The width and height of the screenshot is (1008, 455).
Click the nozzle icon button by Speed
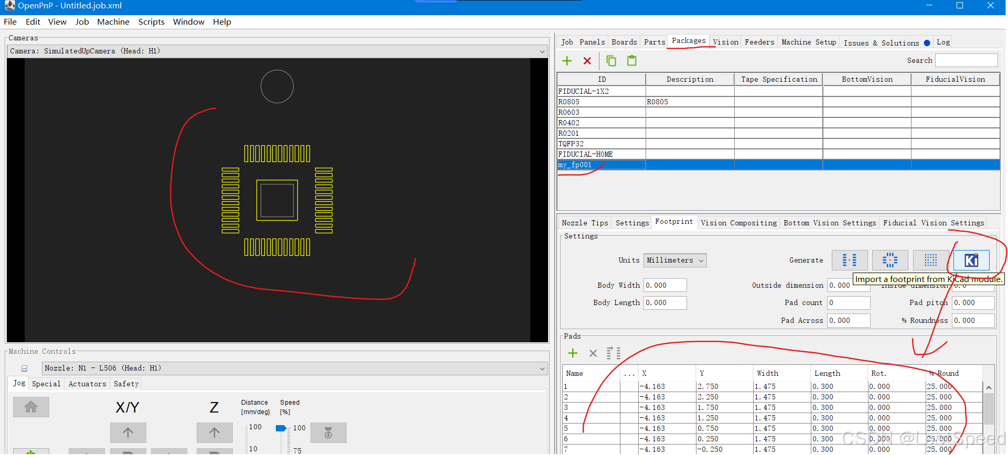(x=328, y=433)
